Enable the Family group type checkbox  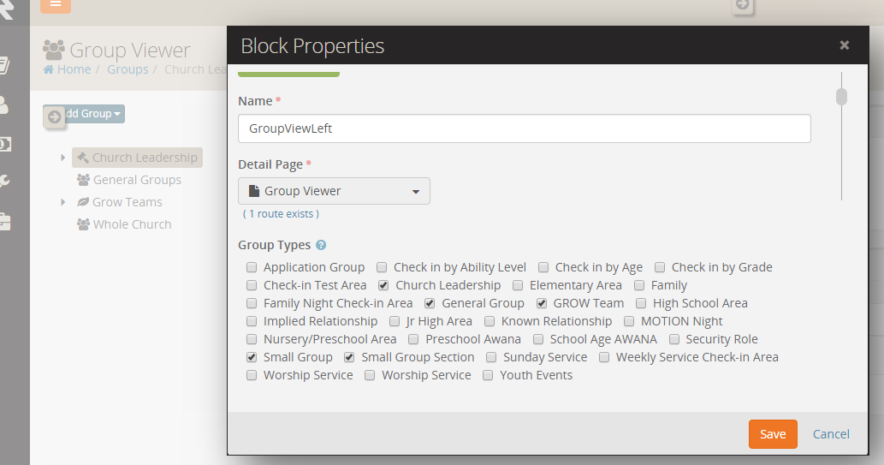(639, 285)
